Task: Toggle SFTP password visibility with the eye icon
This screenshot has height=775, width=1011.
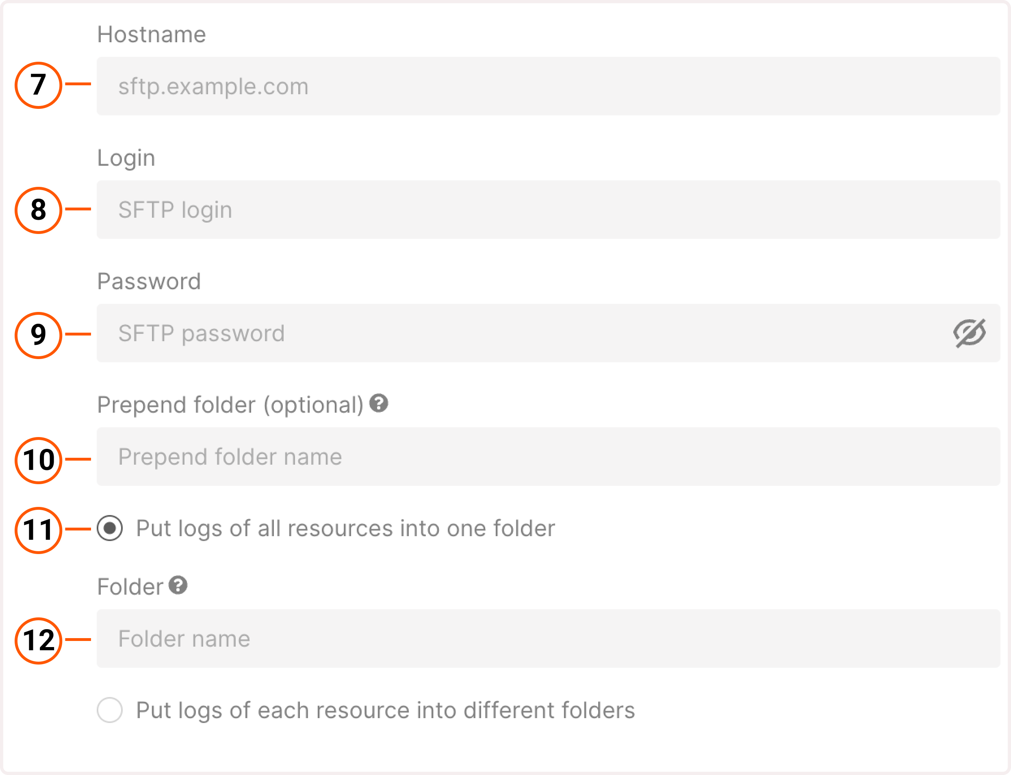Action: [x=969, y=333]
